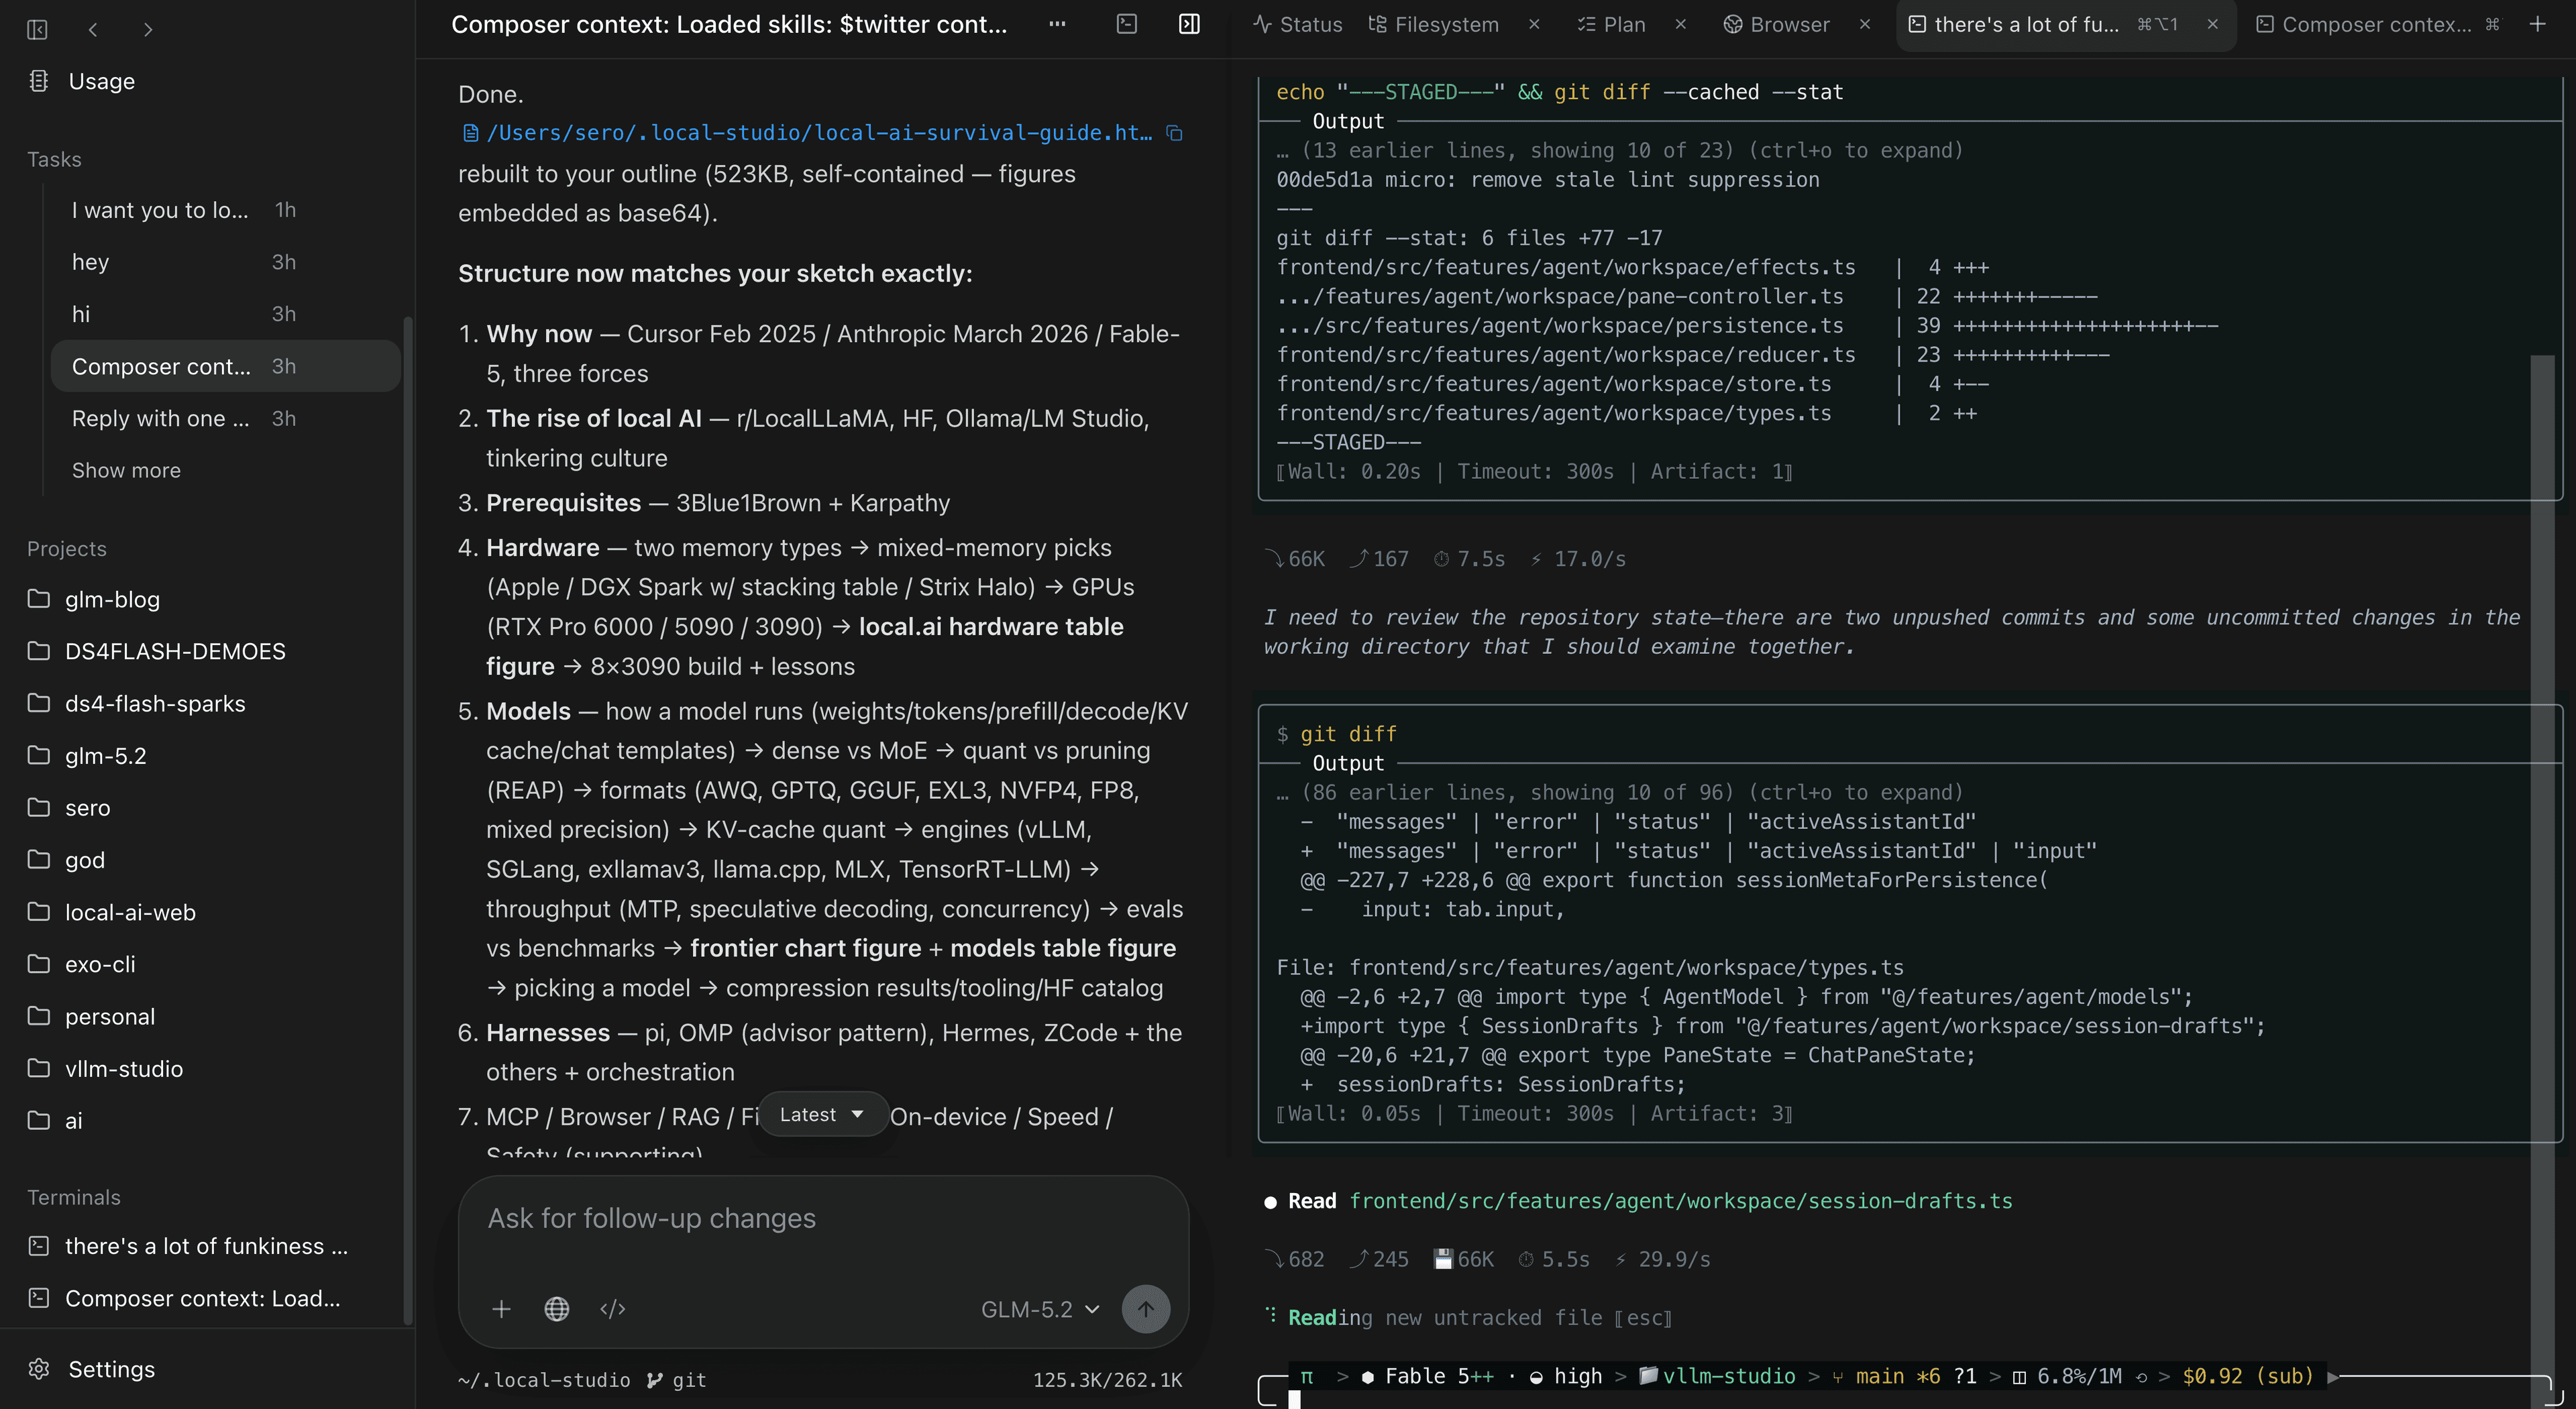Click the task list scrollbar in sidebar
The image size is (2576, 1409).
coord(407,820)
